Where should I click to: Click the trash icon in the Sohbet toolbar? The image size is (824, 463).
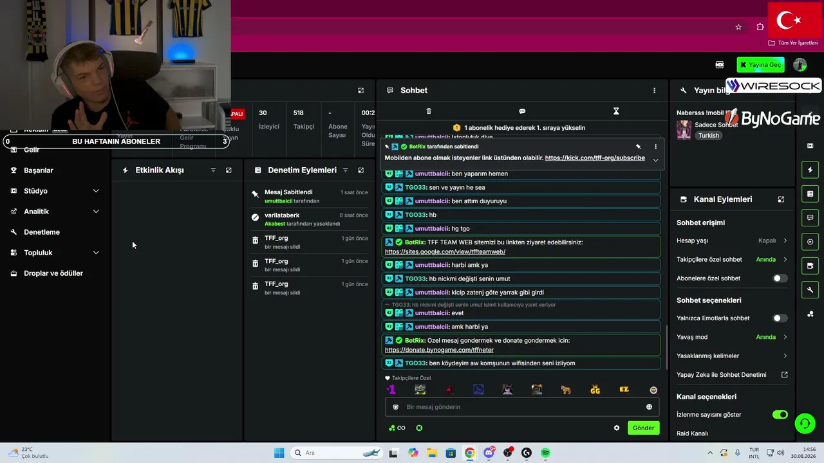429,111
